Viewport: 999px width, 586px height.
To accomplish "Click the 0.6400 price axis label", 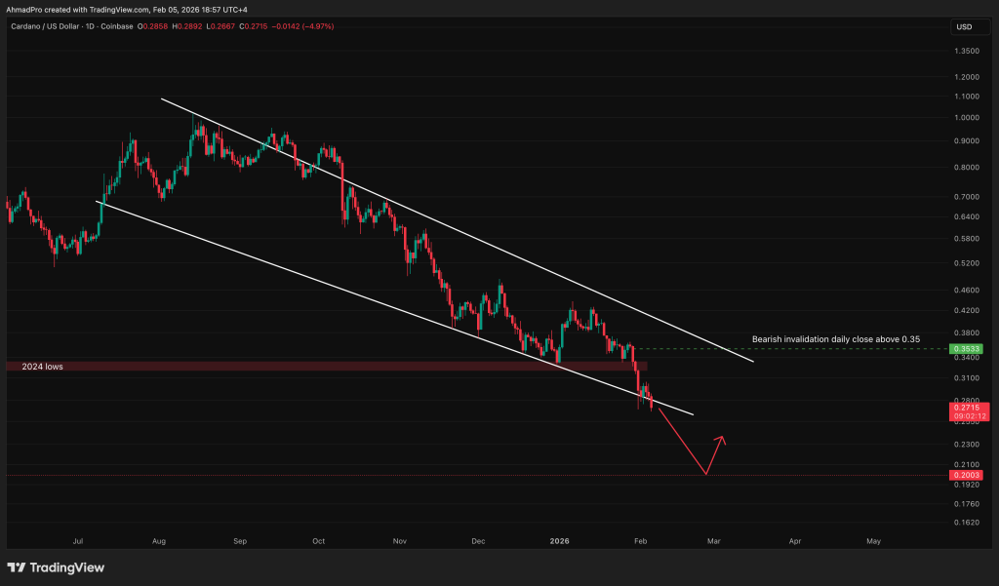I will [x=967, y=217].
